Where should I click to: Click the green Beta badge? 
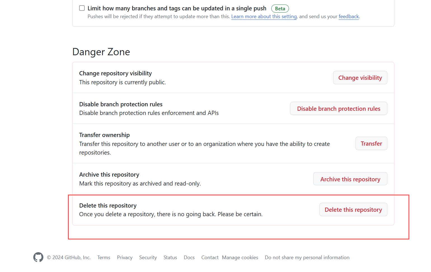(x=280, y=9)
